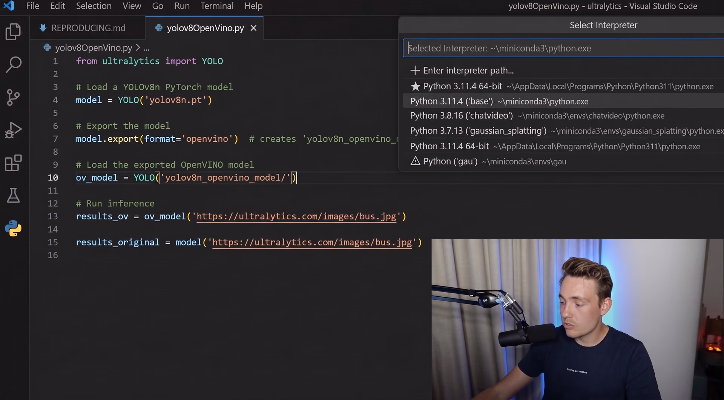The width and height of the screenshot is (724, 400).
Task: Click yolov8OpenVino.py in the breadcrumb
Action: 94,48
